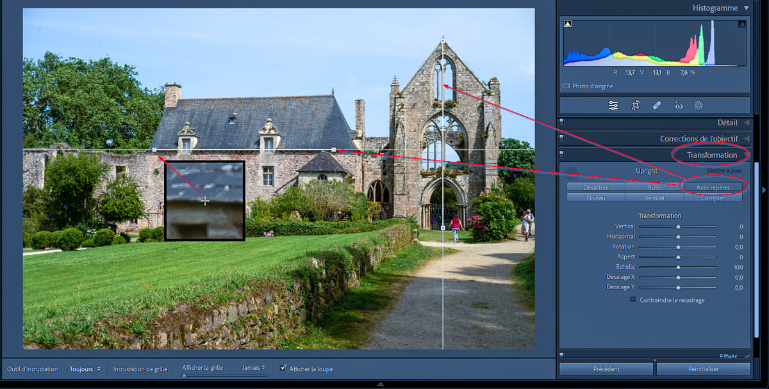
Task: Toggle the Transformation panel on/off switch
Action: tap(562, 154)
